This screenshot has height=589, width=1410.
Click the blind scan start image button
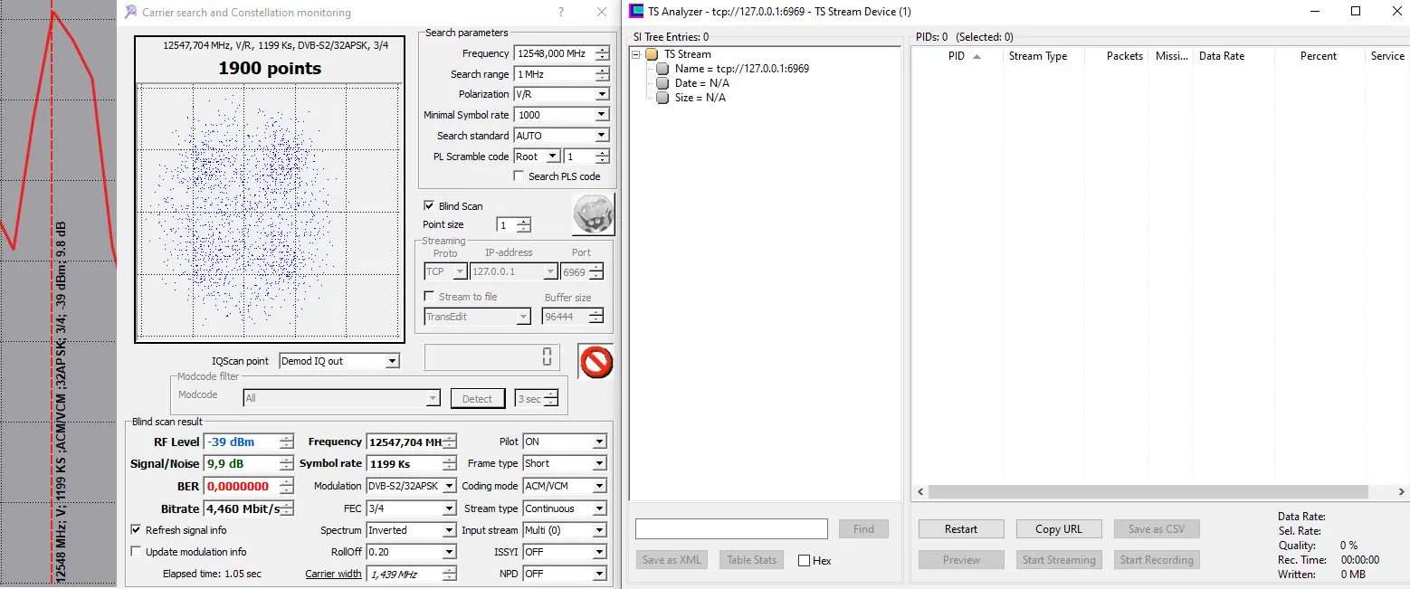593,214
